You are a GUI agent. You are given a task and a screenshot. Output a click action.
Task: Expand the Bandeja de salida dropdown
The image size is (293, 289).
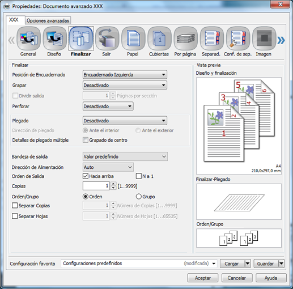click(125, 156)
